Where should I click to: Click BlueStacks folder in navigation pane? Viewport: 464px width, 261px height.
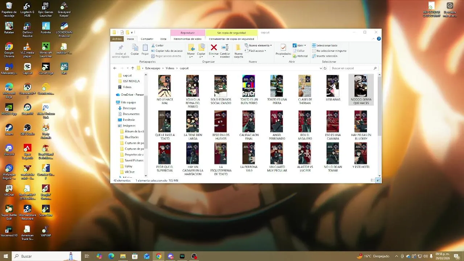click(132, 137)
